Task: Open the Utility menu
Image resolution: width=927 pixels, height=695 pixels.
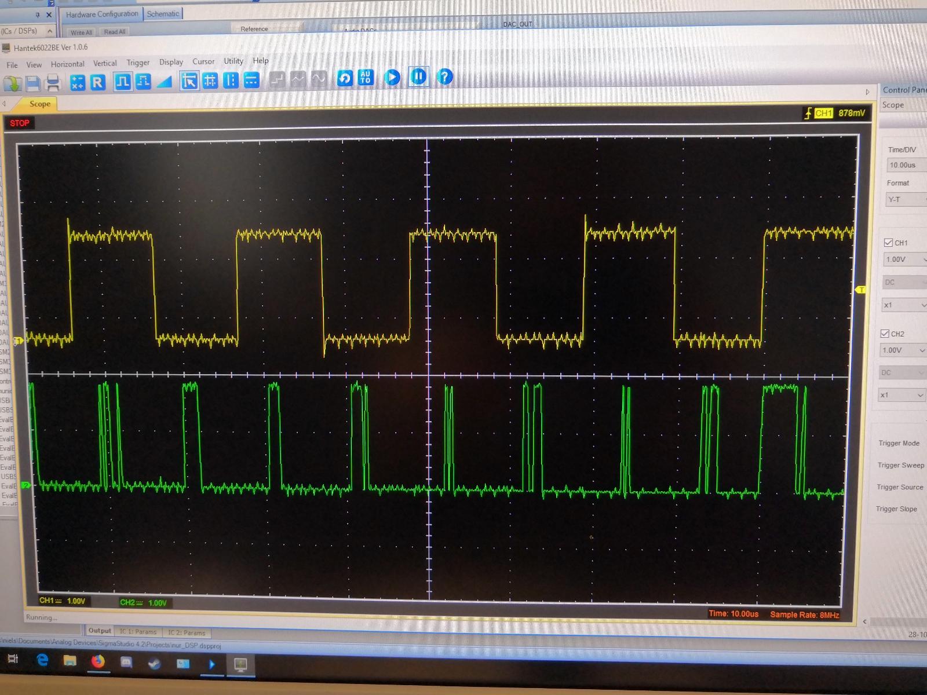Action: coord(233,61)
